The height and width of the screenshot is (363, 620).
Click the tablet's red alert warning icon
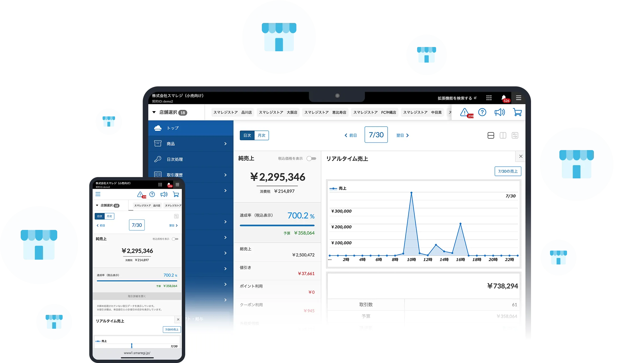(x=465, y=112)
